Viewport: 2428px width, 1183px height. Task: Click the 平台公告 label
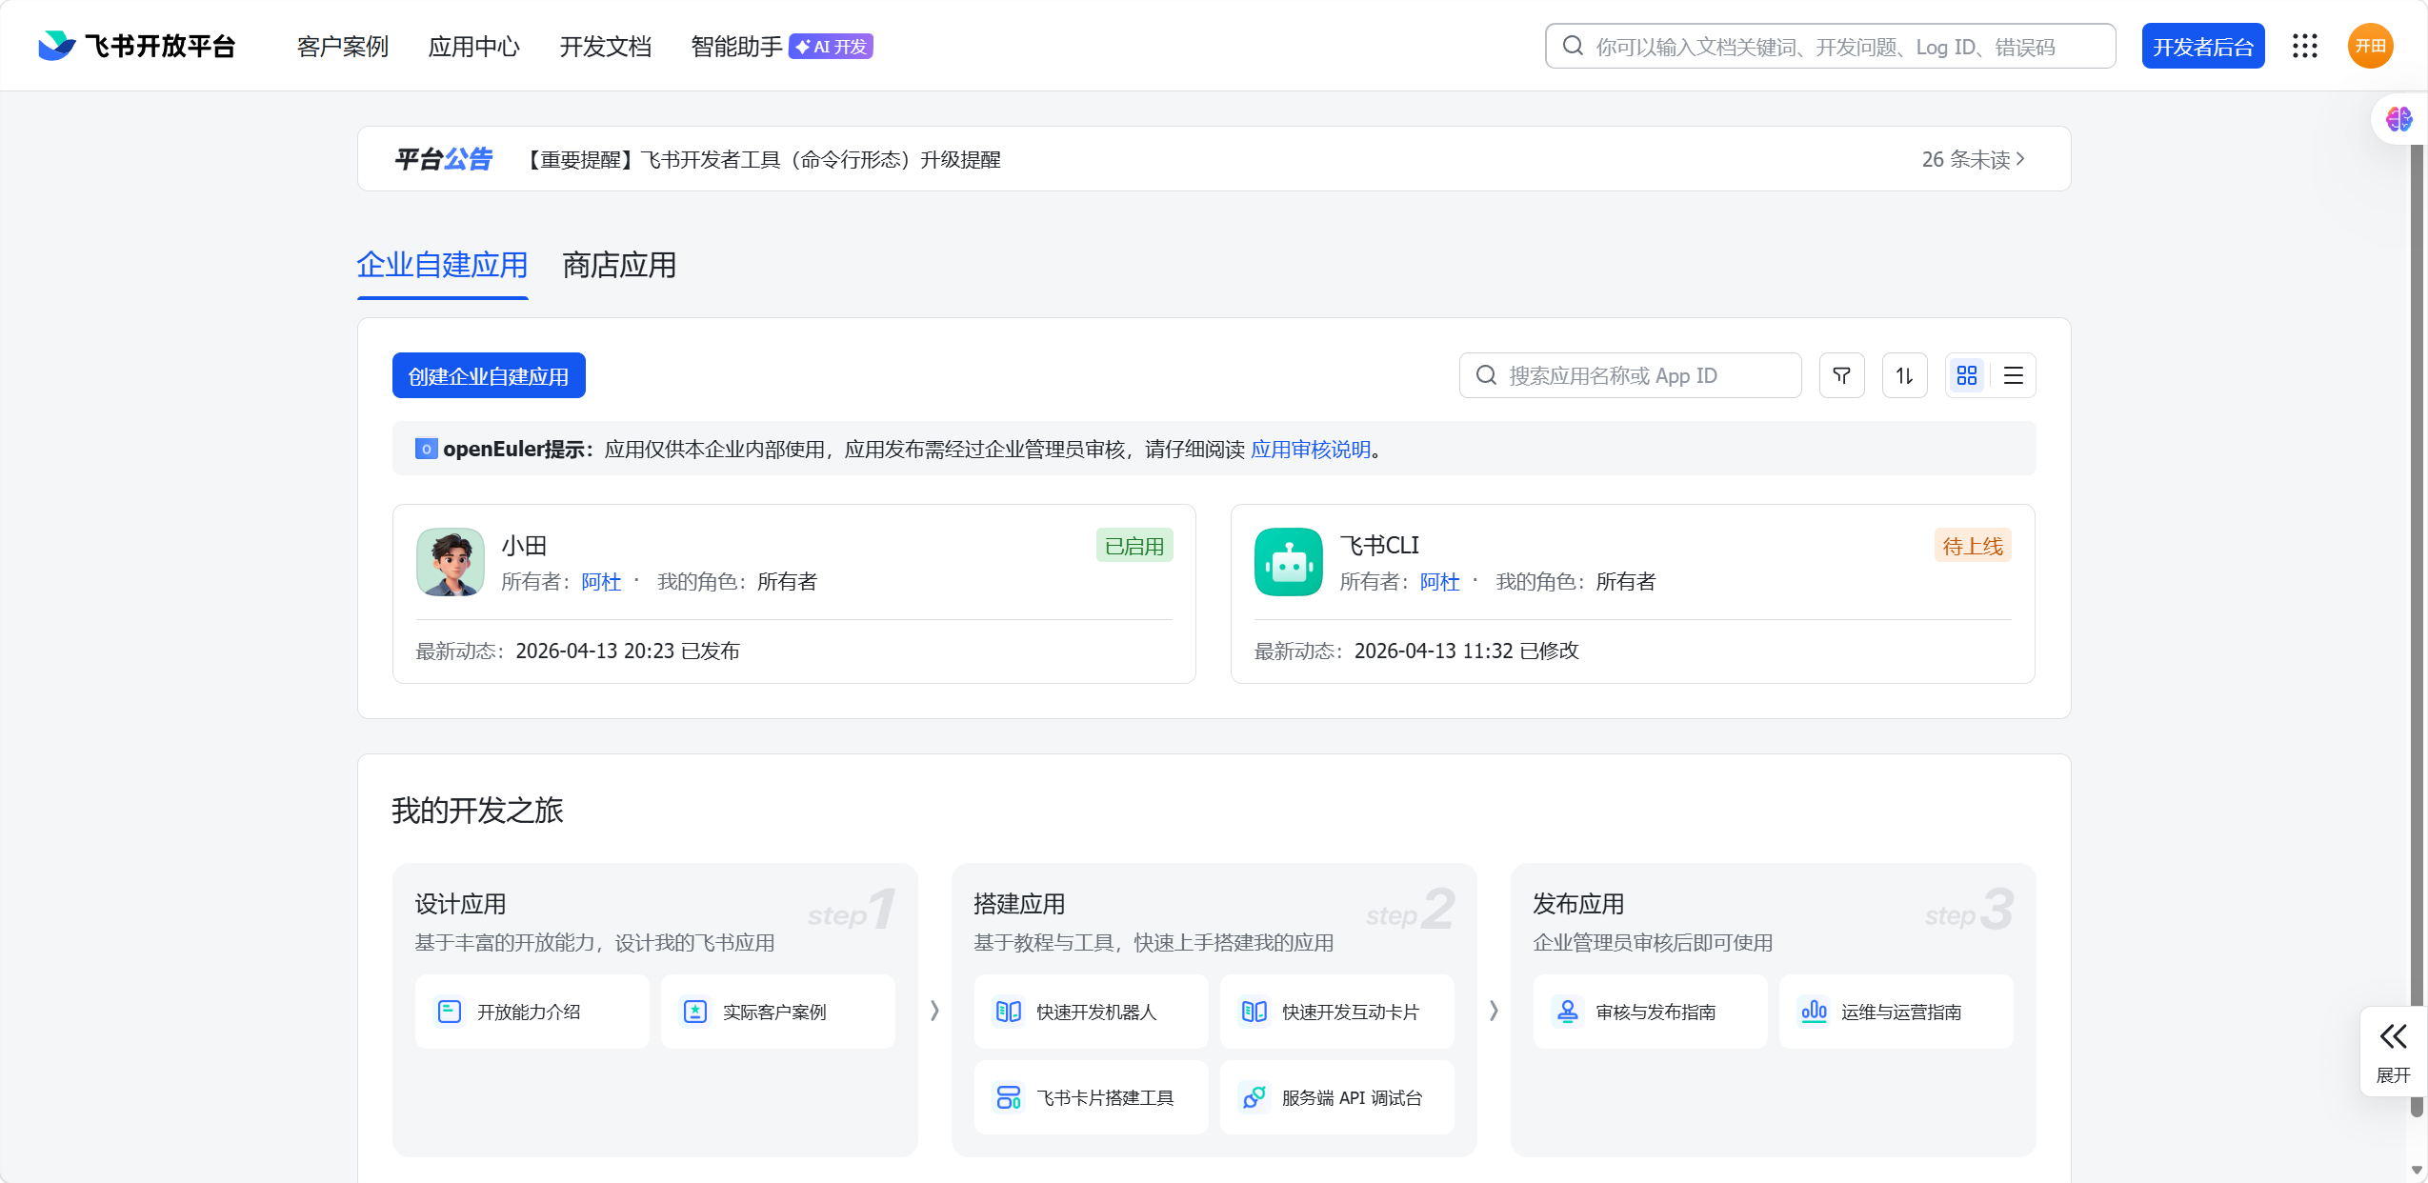point(443,159)
